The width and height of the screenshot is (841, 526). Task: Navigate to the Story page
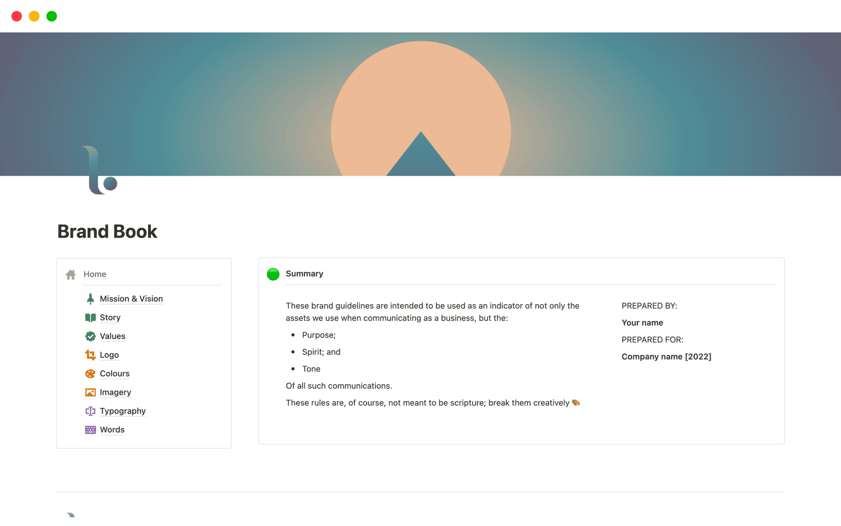[x=110, y=317]
